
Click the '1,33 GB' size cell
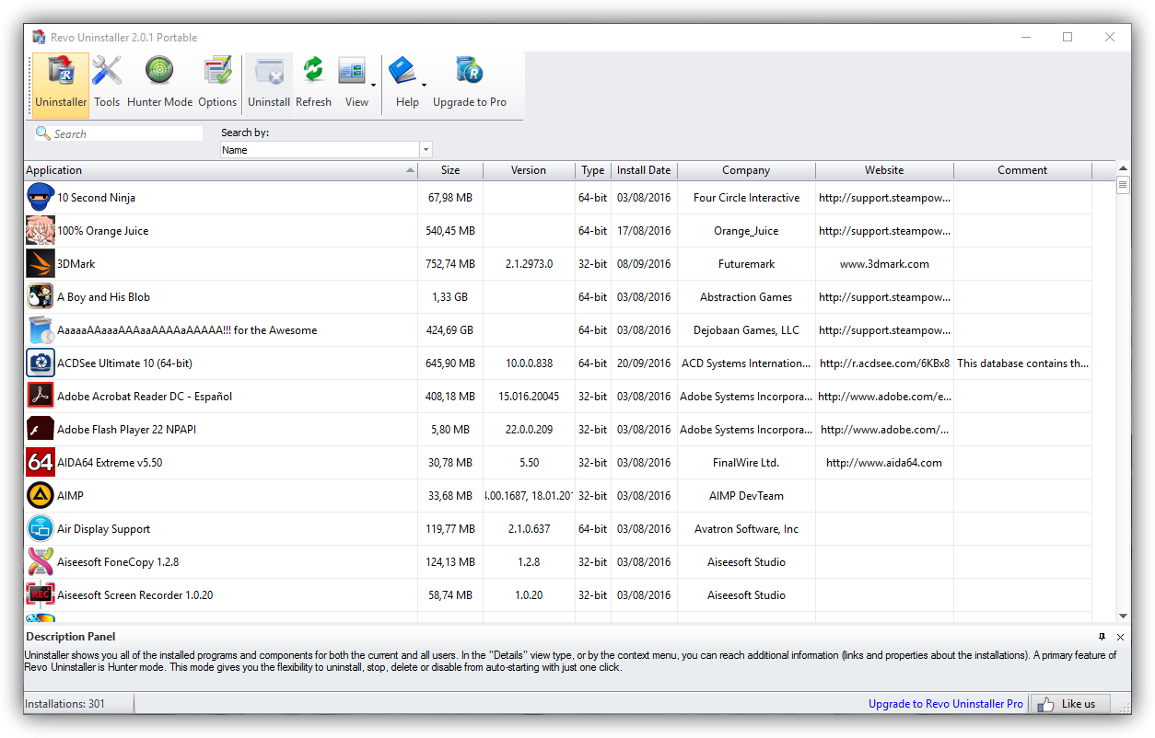click(x=450, y=297)
